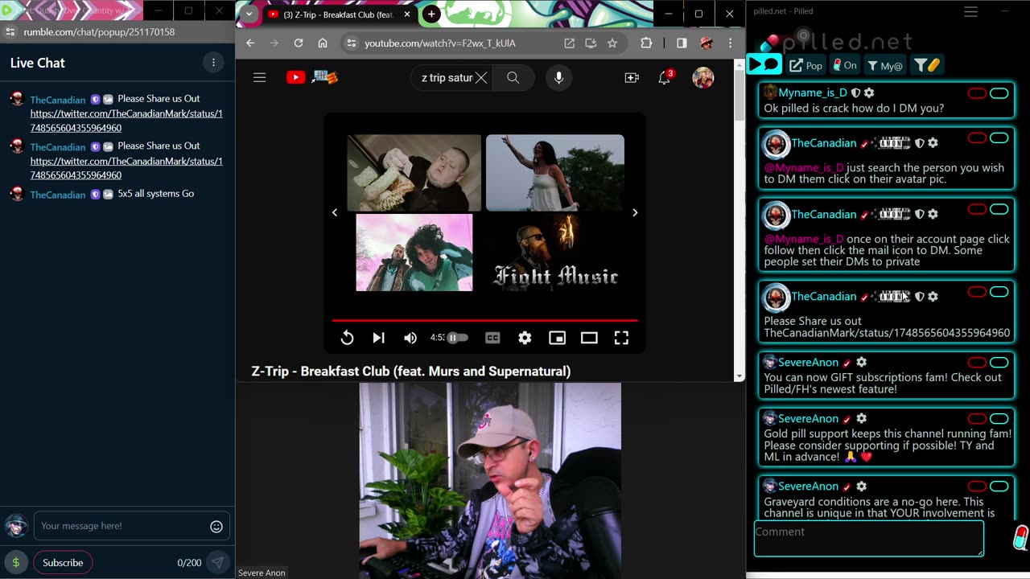The width and height of the screenshot is (1030, 579).
Task: Open YouTube hamburger guide menu
Action: (259, 77)
